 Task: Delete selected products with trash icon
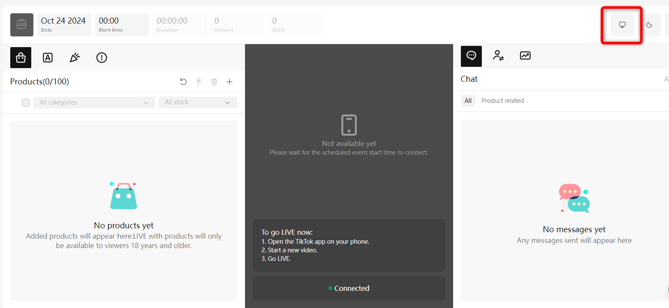pos(214,82)
